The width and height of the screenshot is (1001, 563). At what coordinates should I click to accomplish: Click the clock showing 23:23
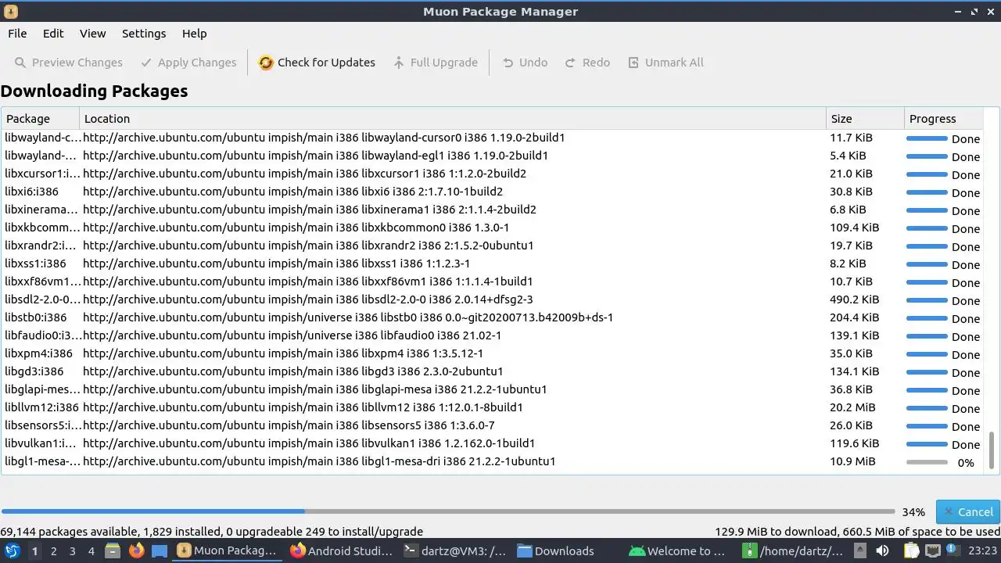pos(982,551)
